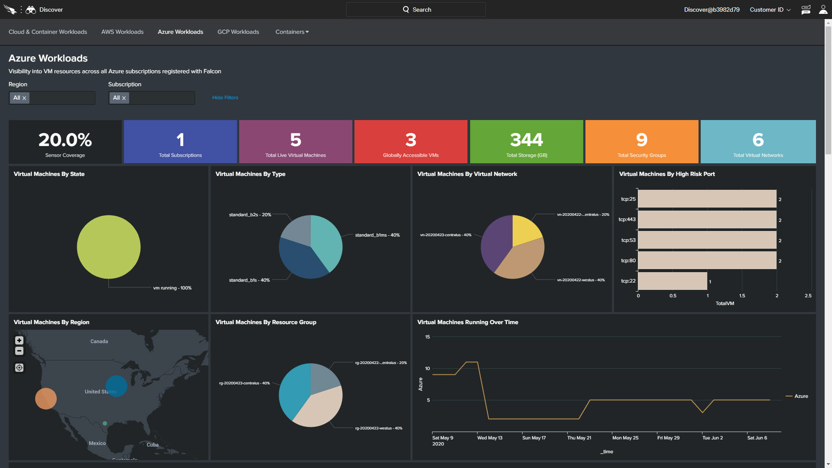Click the search magnifier icon
This screenshot has height=468, width=832.
point(406,10)
